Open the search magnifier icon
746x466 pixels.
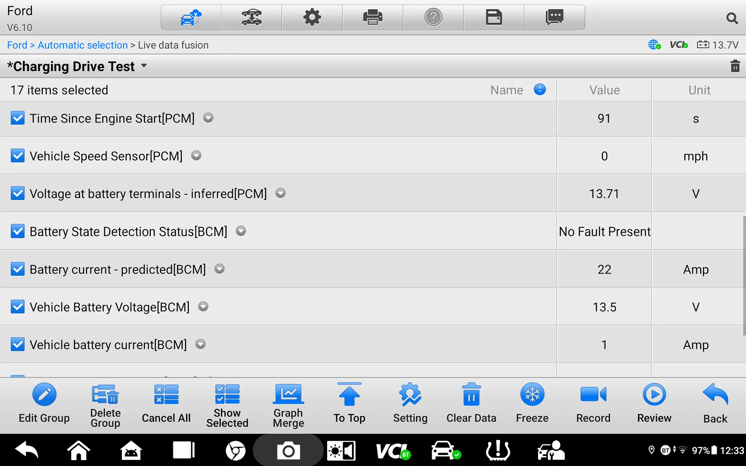pos(731,18)
